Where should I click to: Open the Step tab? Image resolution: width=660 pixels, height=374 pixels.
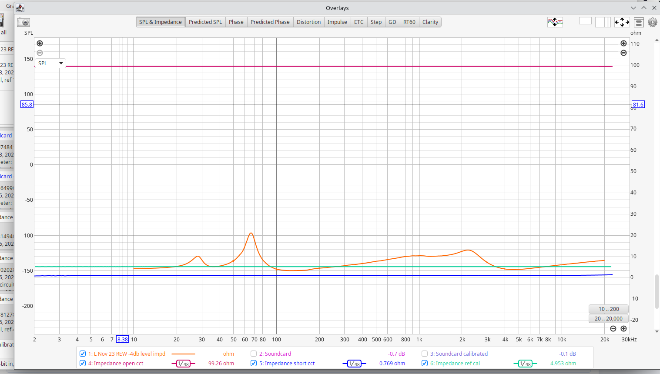(x=376, y=22)
